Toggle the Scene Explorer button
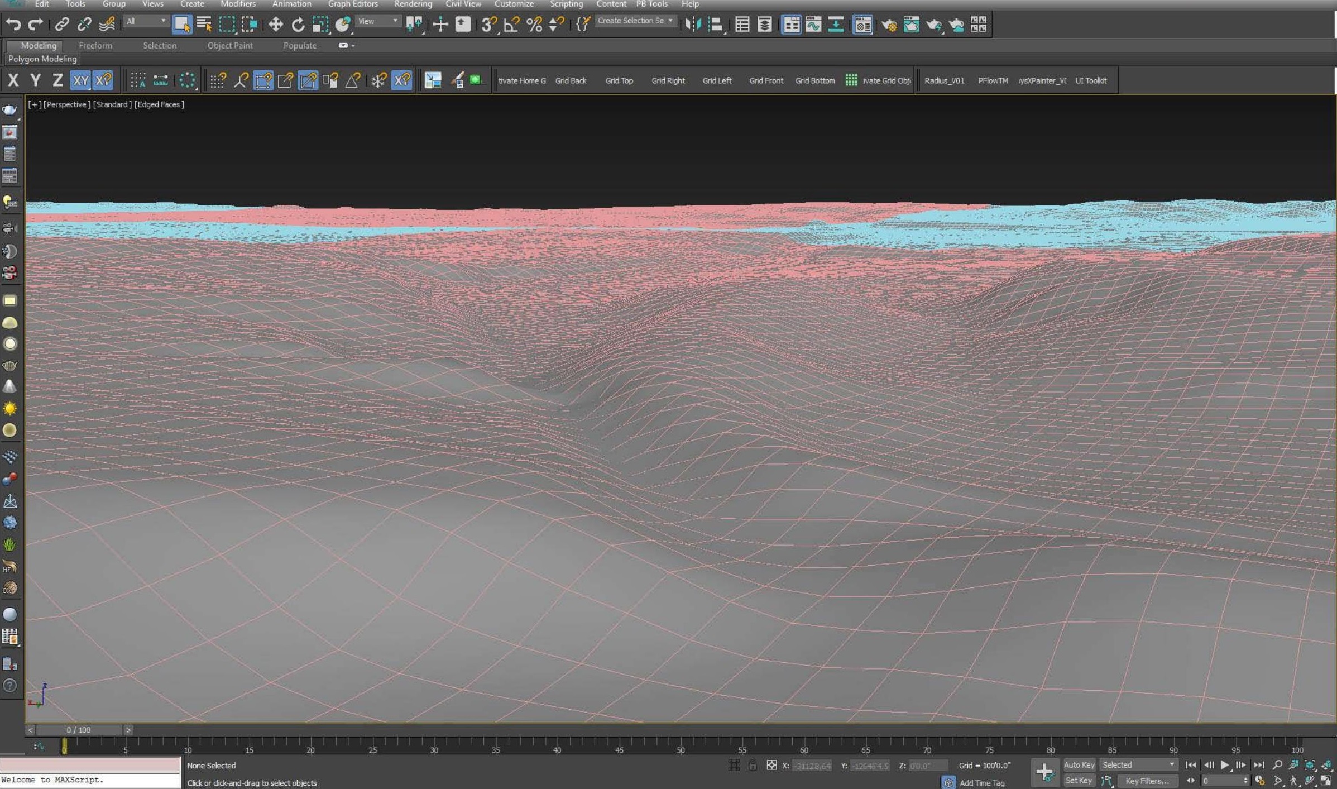Image resolution: width=1337 pixels, height=789 pixels. [742, 24]
